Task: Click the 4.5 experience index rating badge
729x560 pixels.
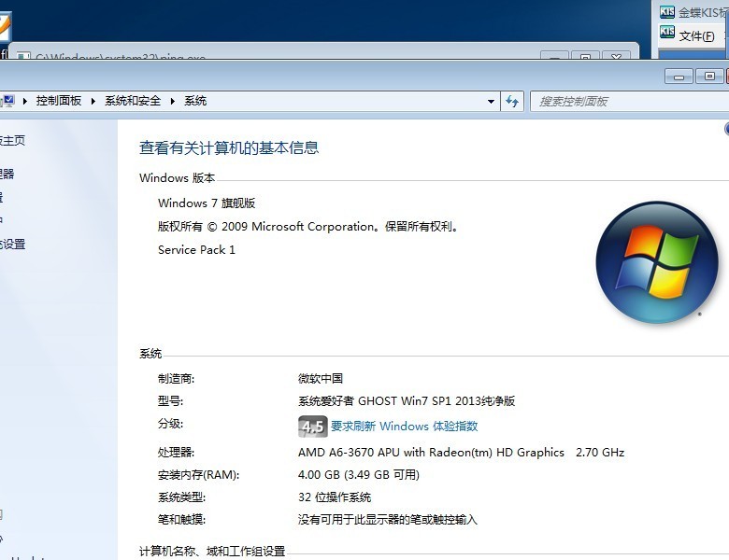Action: click(x=312, y=427)
